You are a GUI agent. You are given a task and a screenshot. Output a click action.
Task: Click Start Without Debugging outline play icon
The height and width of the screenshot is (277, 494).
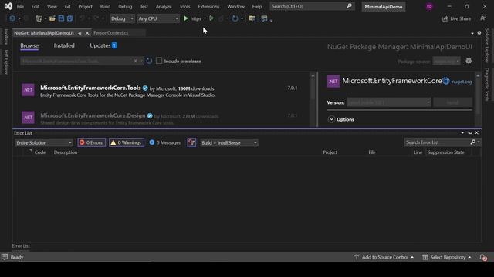[x=211, y=18]
